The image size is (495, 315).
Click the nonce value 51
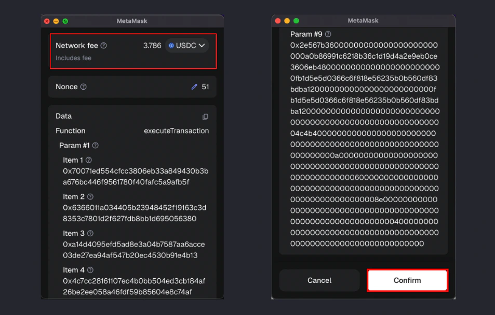click(x=205, y=87)
